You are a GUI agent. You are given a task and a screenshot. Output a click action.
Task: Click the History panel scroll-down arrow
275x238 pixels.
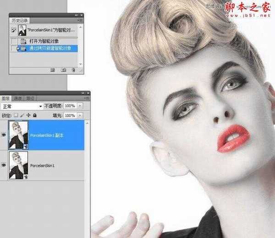tap(81, 64)
